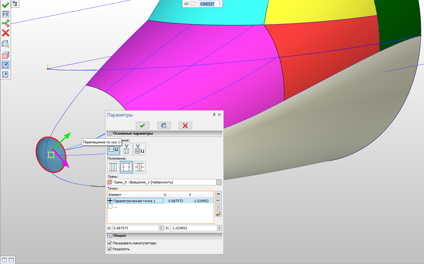Click second window layout icon at bottom-left

pyautogui.click(x=11, y=260)
